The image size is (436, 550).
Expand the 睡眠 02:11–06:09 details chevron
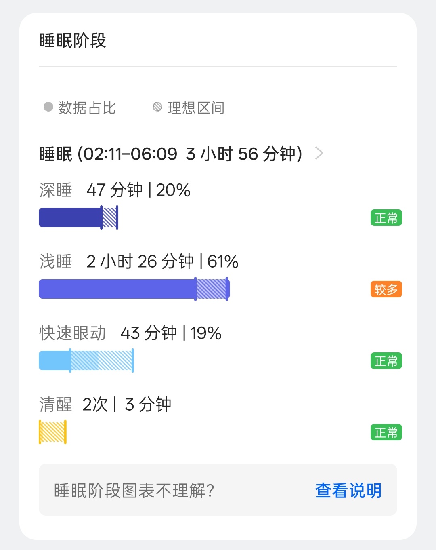[319, 154]
